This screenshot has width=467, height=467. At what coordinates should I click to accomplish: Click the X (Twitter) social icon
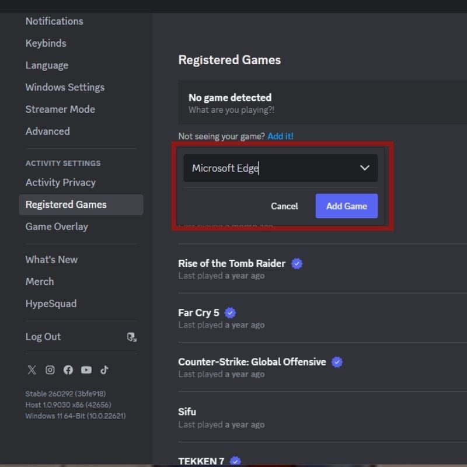click(x=32, y=370)
